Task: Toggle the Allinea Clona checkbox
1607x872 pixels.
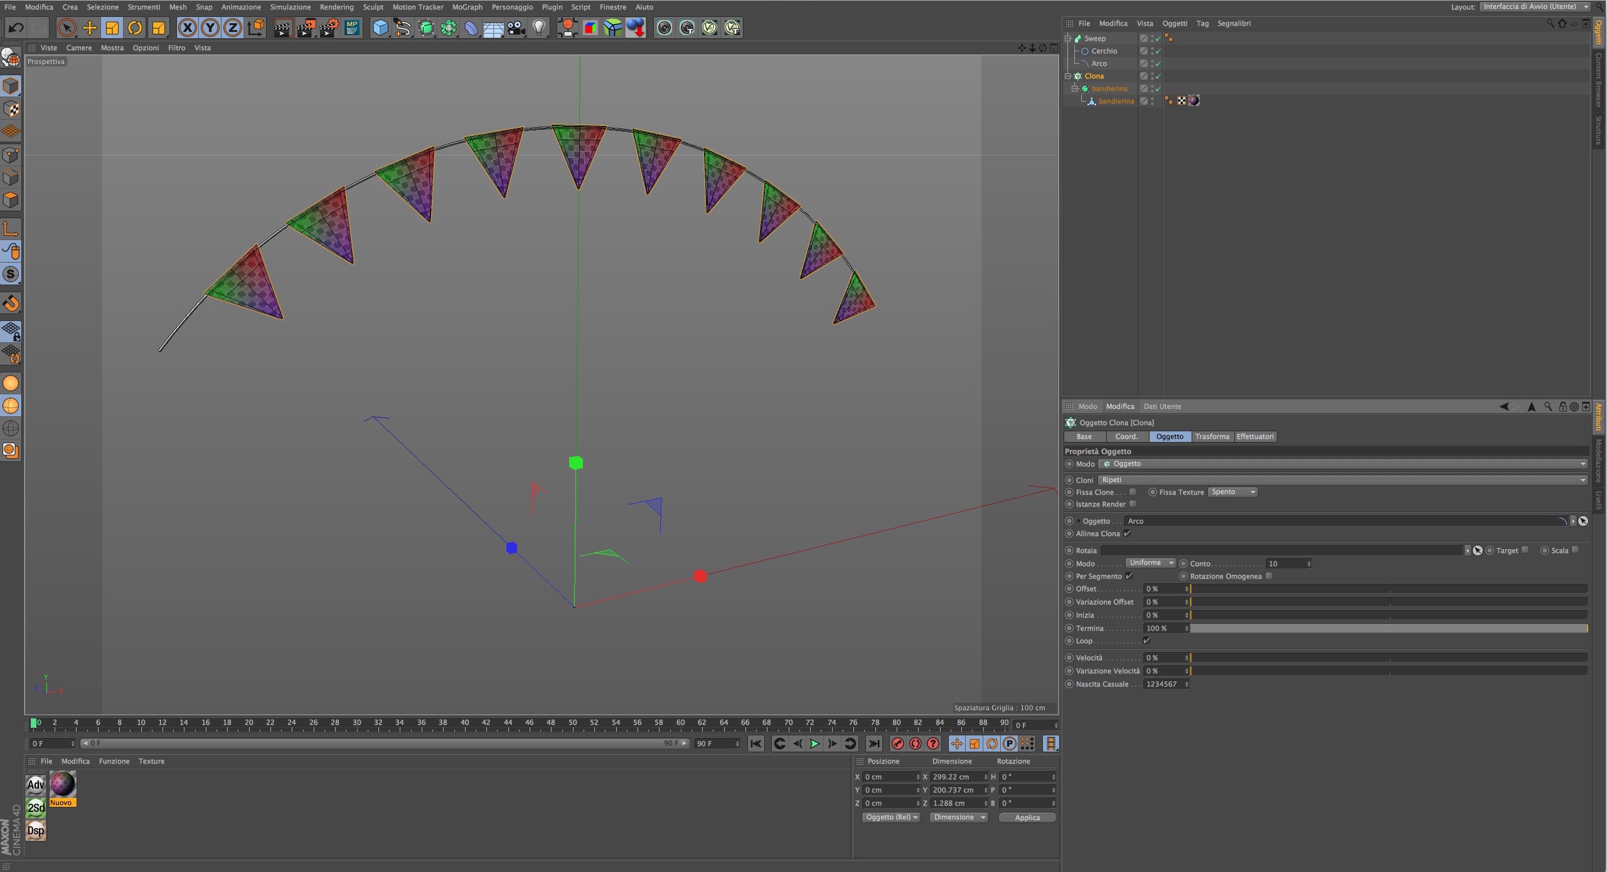Action: click(1128, 533)
